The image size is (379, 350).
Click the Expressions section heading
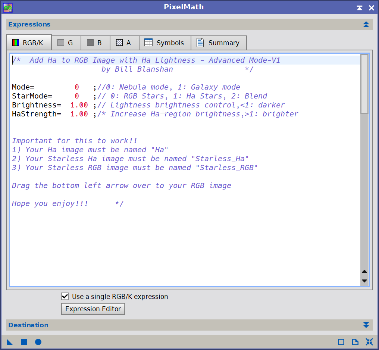point(29,24)
